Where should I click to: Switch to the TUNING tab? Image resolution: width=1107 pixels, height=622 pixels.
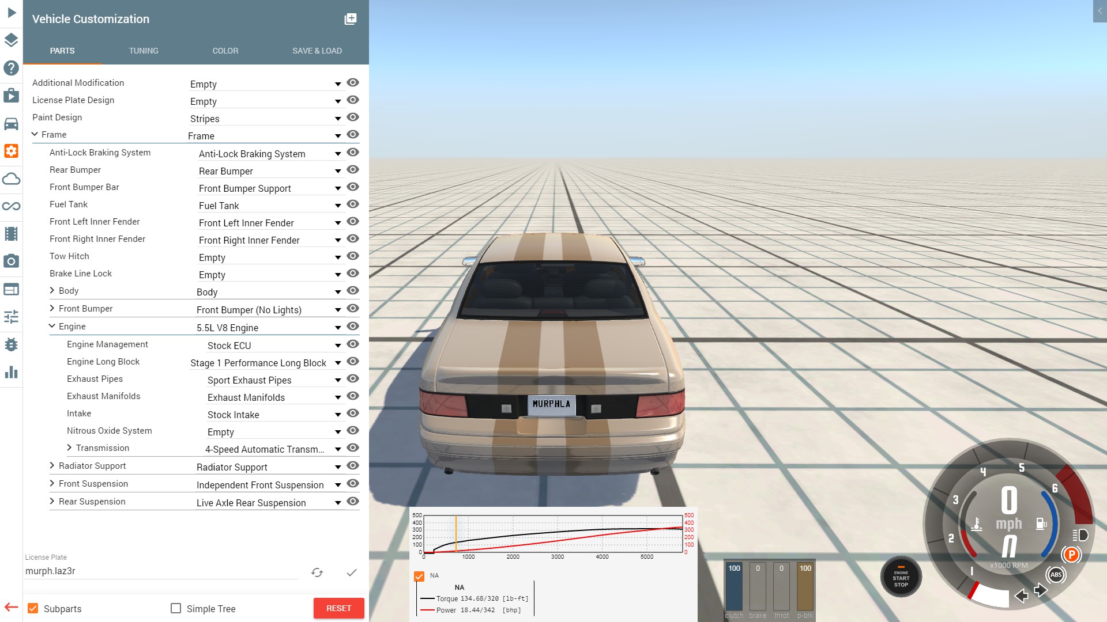coord(144,51)
